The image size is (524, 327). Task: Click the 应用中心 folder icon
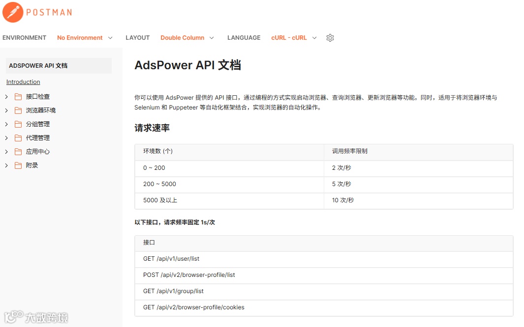[18, 152]
